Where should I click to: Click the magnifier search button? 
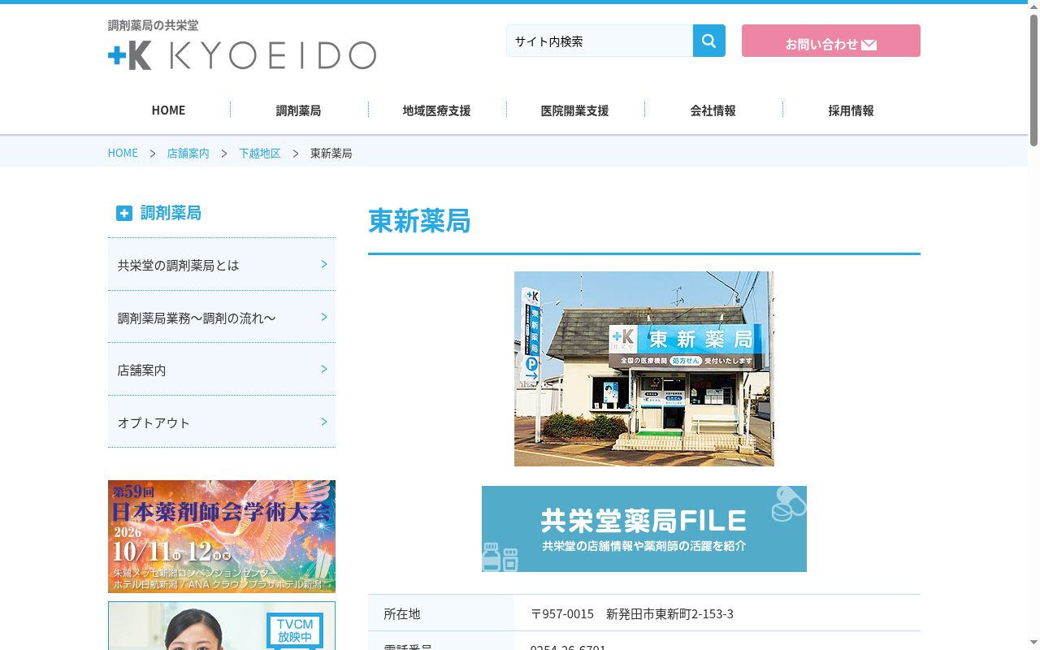[708, 41]
